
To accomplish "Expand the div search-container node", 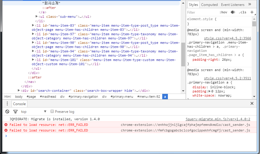I will (19, 90).
